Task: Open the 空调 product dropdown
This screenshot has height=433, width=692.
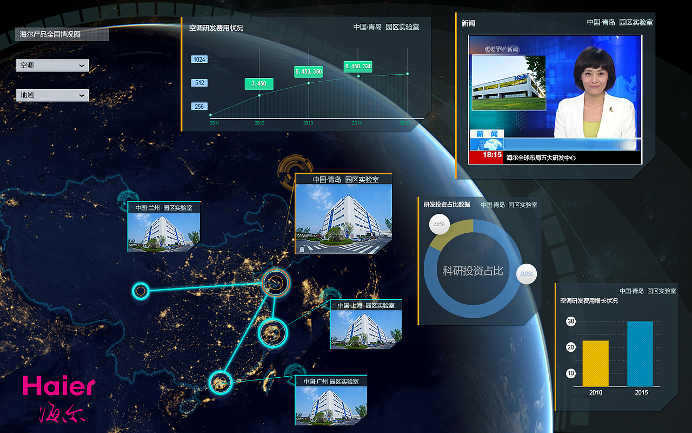Action: [x=52, y=65]
